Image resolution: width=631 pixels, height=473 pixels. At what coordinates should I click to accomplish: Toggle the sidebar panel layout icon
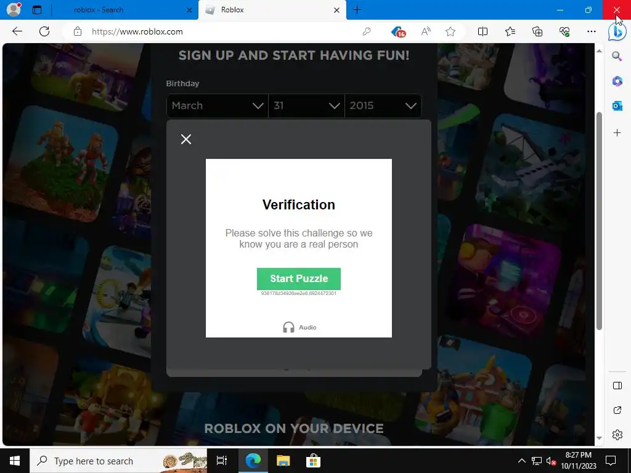click(x=617, y=386)
